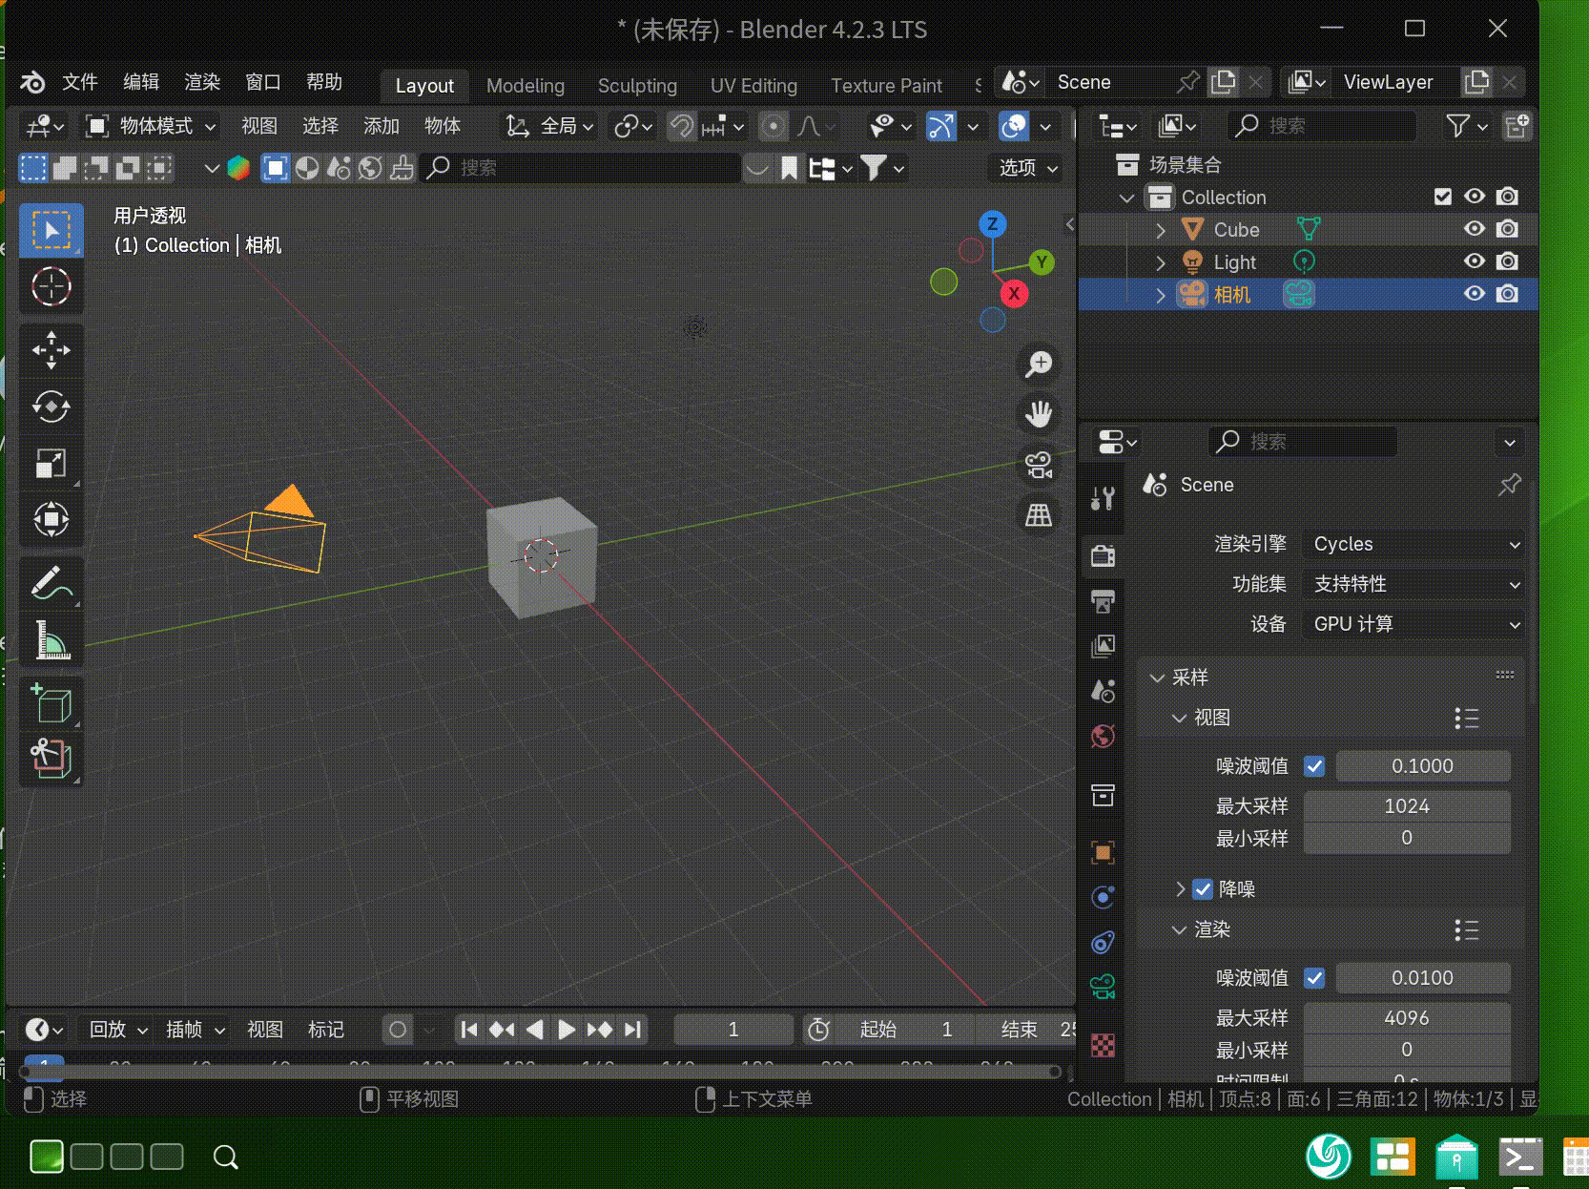
Task: Activate the Move tool
Action: click(x=52, y=350)
